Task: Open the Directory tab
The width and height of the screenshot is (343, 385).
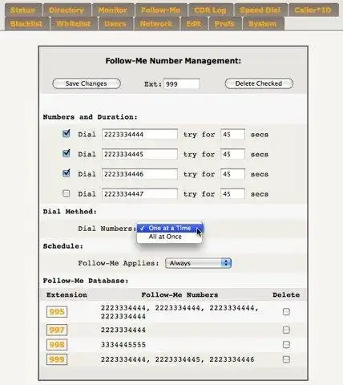Action: coord(67,10)
